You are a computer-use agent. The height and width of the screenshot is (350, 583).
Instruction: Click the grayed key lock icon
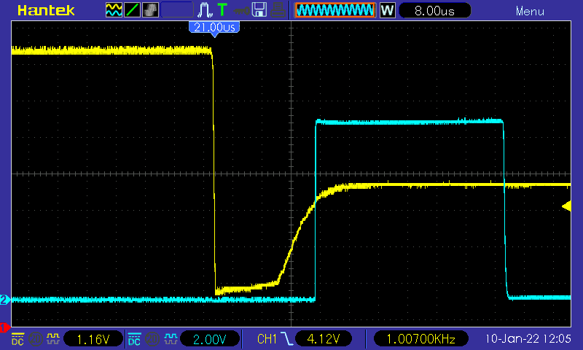[x=241, y=11]
